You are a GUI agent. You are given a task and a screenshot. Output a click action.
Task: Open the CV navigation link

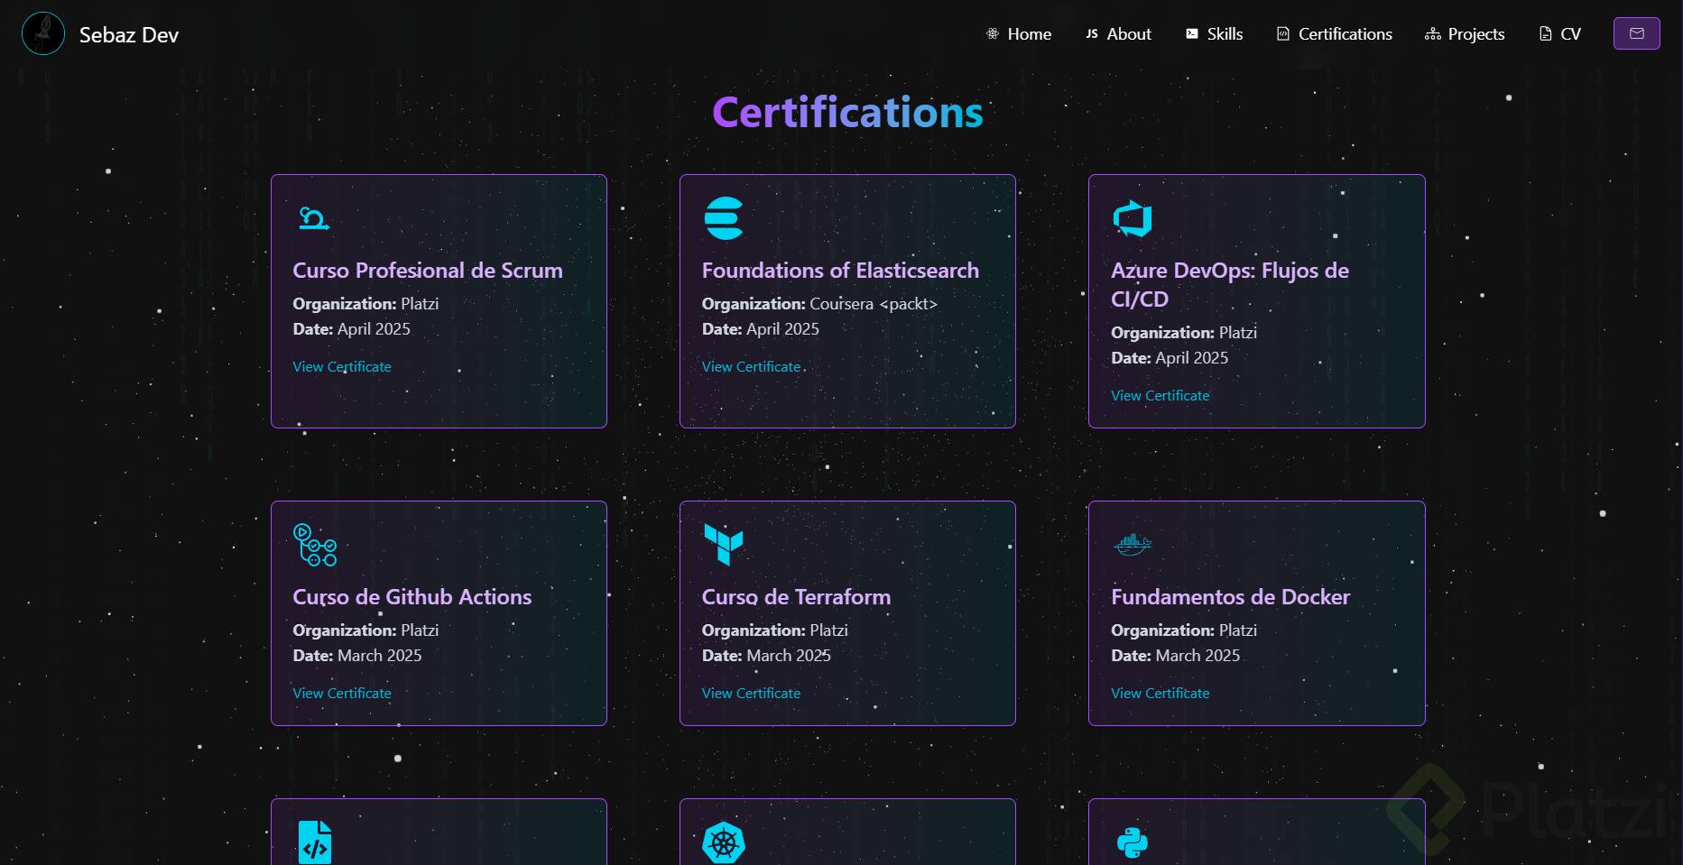pyautogui.click(x=1560, y=34)
